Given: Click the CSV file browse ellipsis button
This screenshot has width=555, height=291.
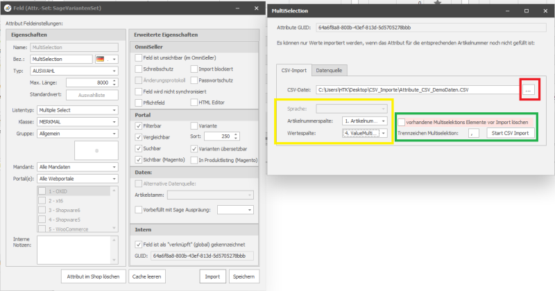Looking at the screenshot, I should coord(529,89).
